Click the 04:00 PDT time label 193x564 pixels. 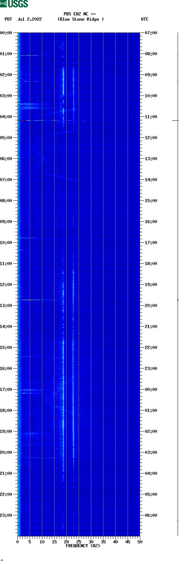tap(6, 117)
